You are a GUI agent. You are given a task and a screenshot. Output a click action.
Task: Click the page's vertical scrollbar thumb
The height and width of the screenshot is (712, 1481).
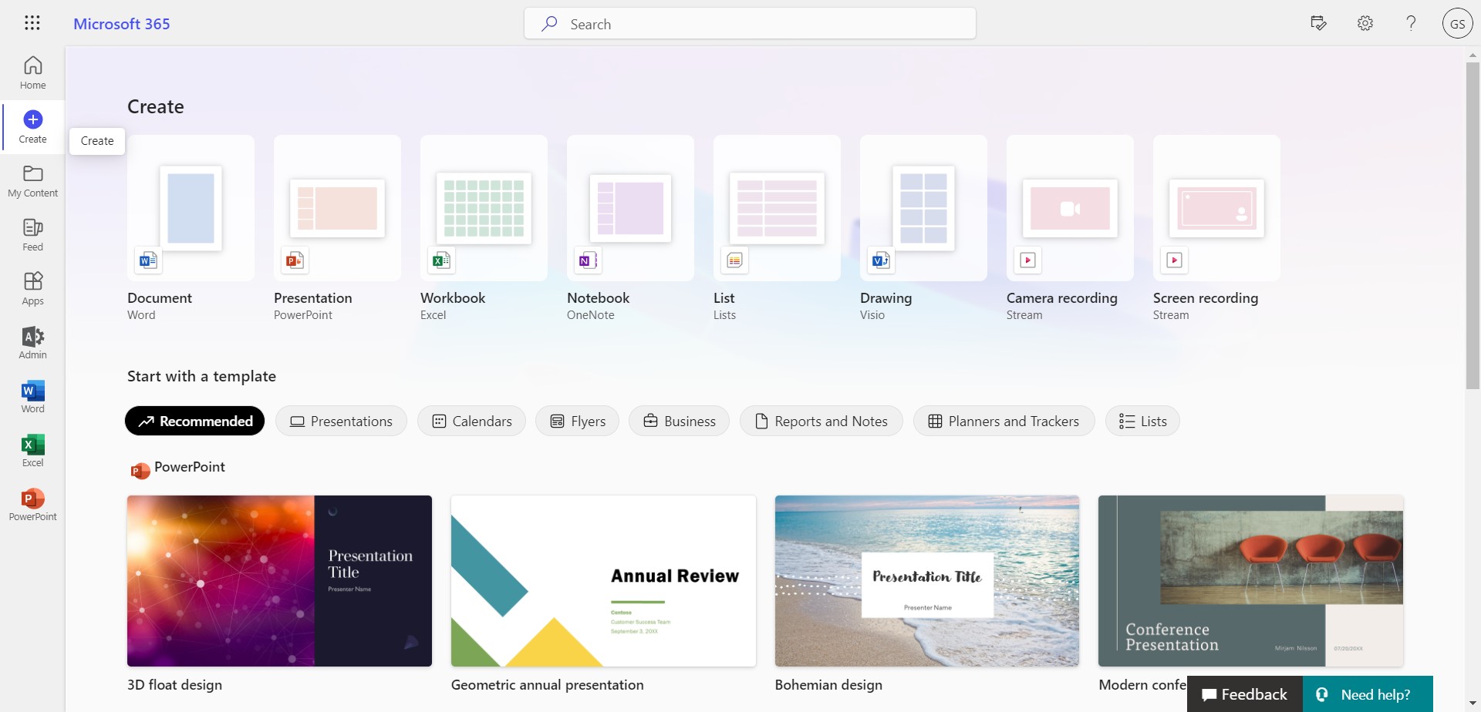pos(1473,225)
